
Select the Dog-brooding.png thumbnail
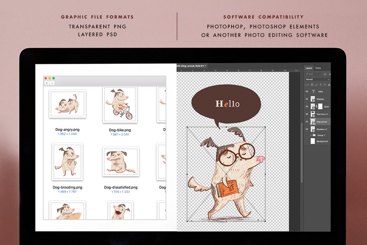pyautogui.click(x=67, y=161)
